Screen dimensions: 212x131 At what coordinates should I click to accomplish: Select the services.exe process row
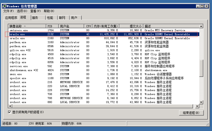[x=104, y=66]
